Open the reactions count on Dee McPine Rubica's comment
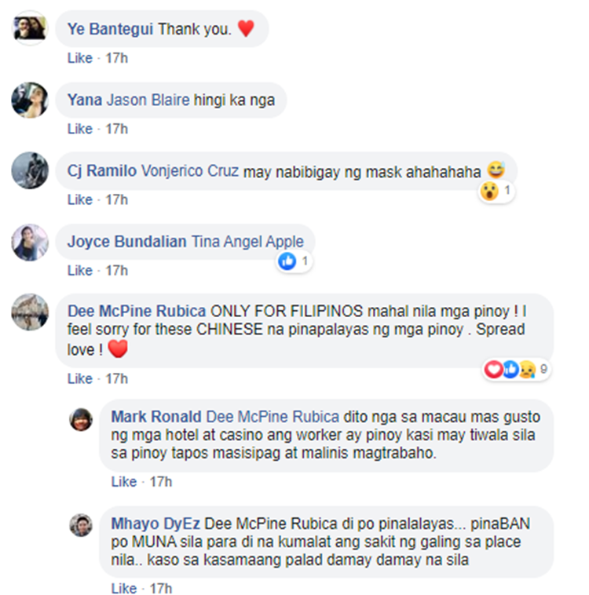 [x=517, y=369]
